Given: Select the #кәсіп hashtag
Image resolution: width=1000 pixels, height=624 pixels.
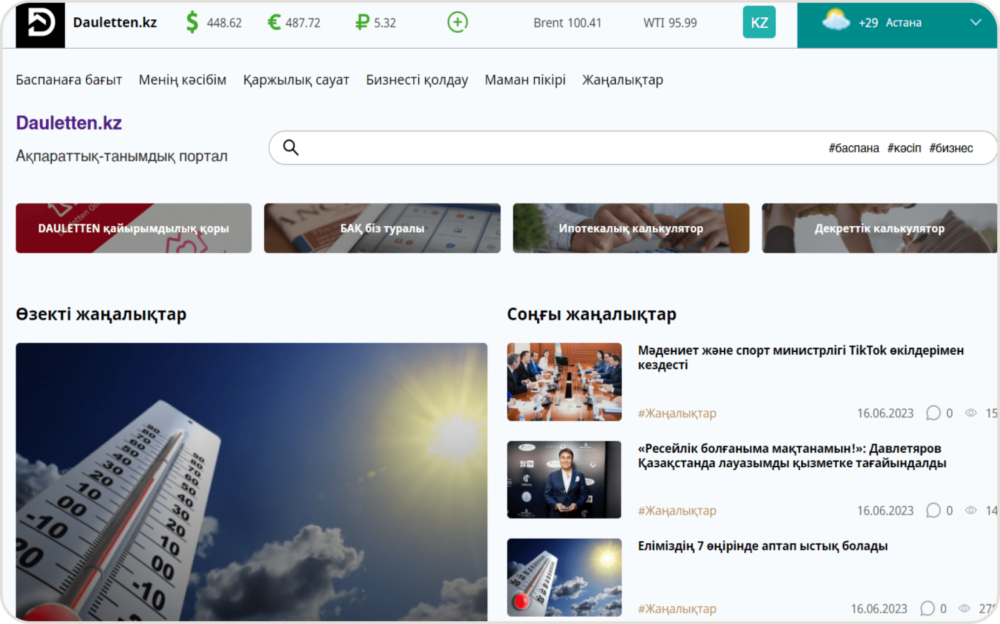Looking at the screenshot, I should (904, 148).
